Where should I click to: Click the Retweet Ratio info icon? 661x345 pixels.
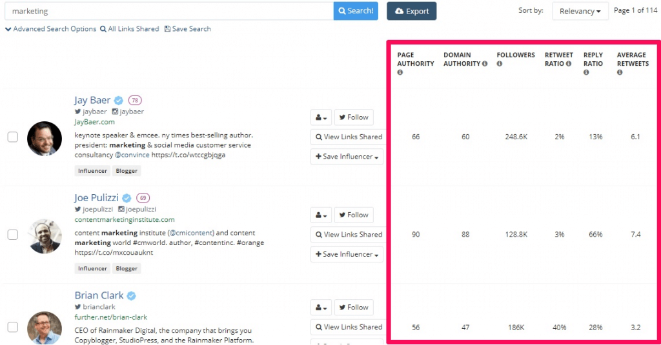coord(569,64)
